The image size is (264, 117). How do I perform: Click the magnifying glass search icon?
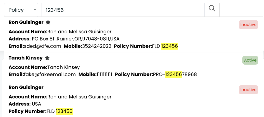pos(212,8)
